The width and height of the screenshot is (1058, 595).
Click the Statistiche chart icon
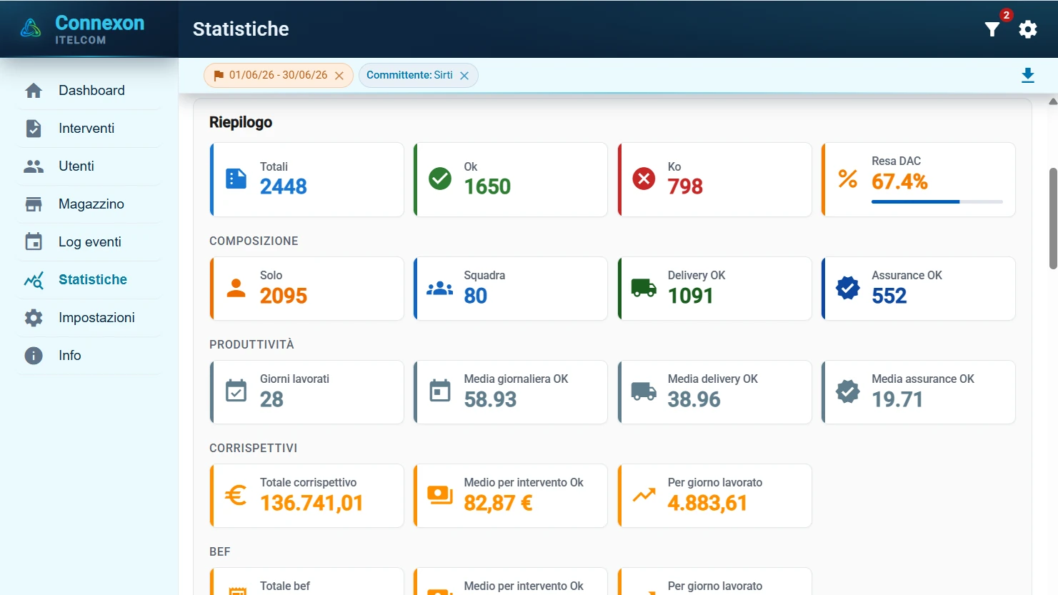pos(34,280)
